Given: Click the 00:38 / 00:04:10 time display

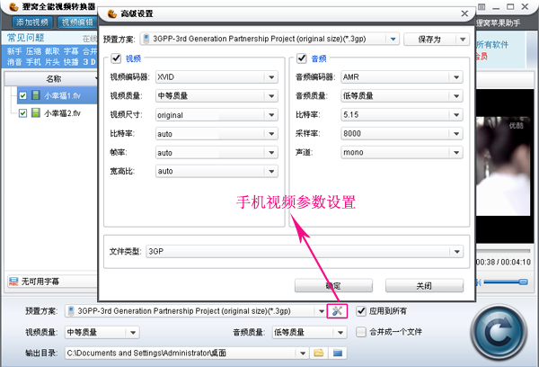Looking at the screenshot, I should click(x=503, y=262).
